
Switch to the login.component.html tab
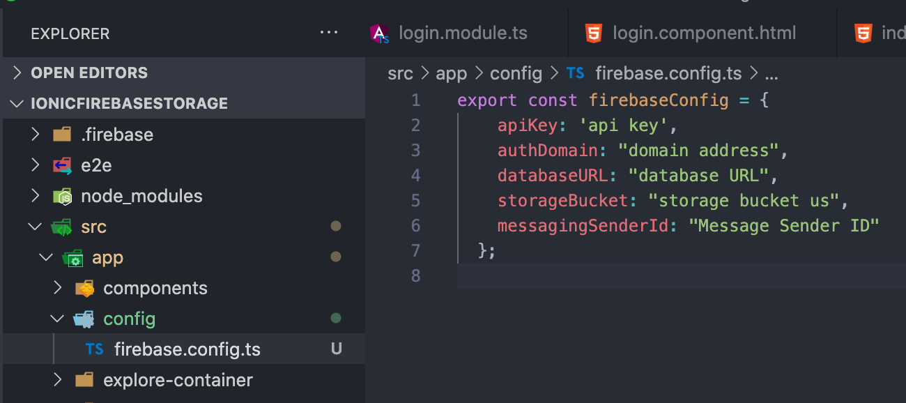pyautogui.click(x=704, y=33)
